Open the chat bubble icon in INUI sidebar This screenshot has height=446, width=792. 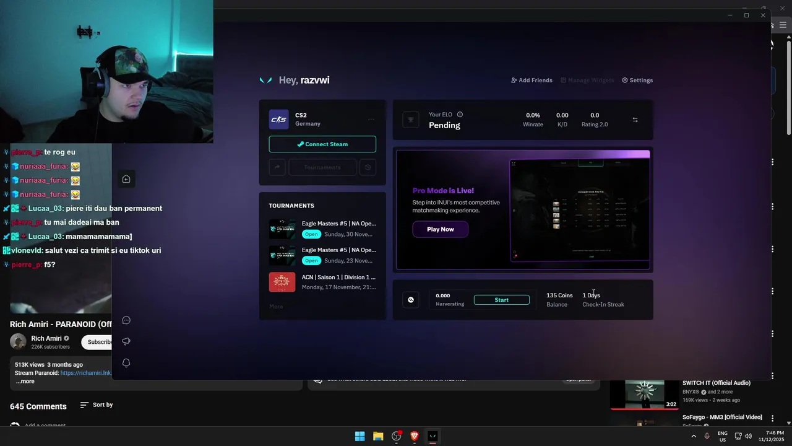click(x=126, y=320)
